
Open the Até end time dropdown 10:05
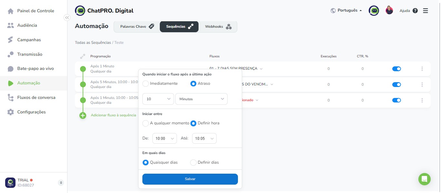click(x=204, y=138)
